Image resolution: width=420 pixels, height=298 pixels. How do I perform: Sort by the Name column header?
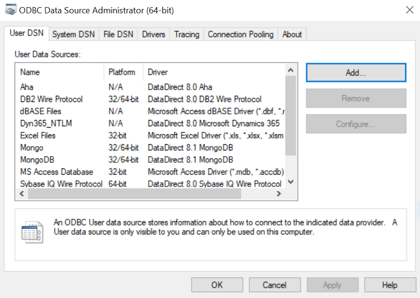(30, 72)
